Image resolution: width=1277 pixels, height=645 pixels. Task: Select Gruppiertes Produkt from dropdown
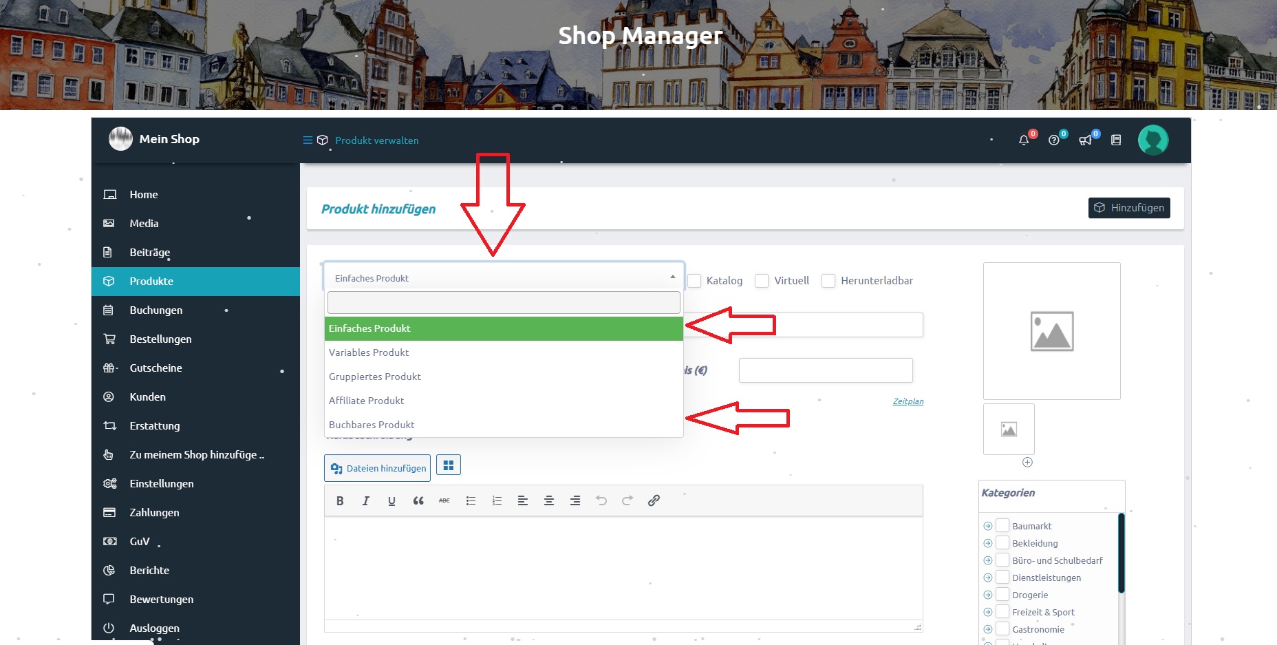[504, 377]
